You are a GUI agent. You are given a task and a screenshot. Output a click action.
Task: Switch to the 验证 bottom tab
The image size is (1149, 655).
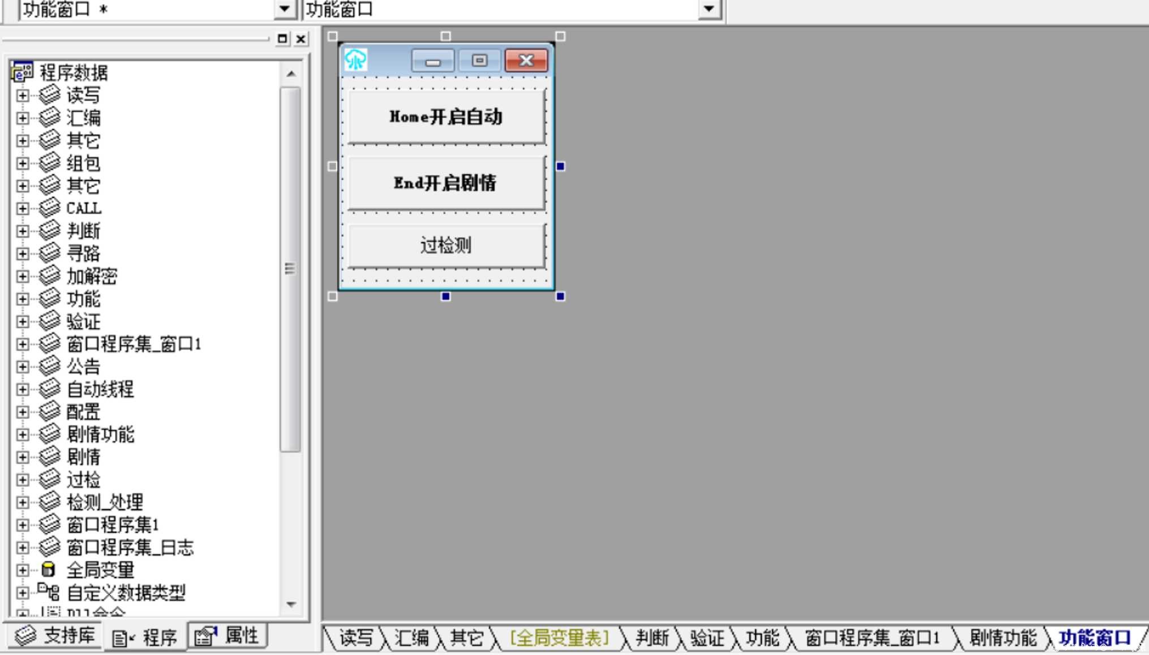click(708, 638)
